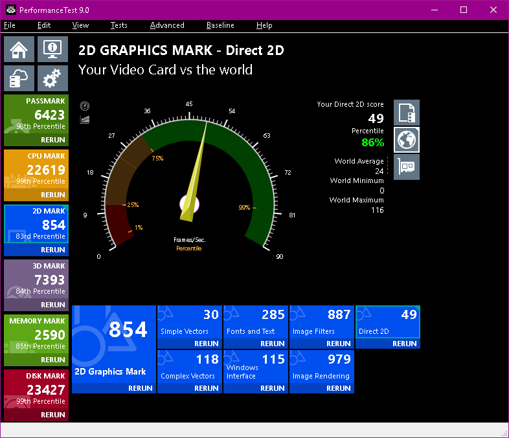Select the 2D Mark 854 sidebar tile
The image size is (509, 438).
coord(36,224)
